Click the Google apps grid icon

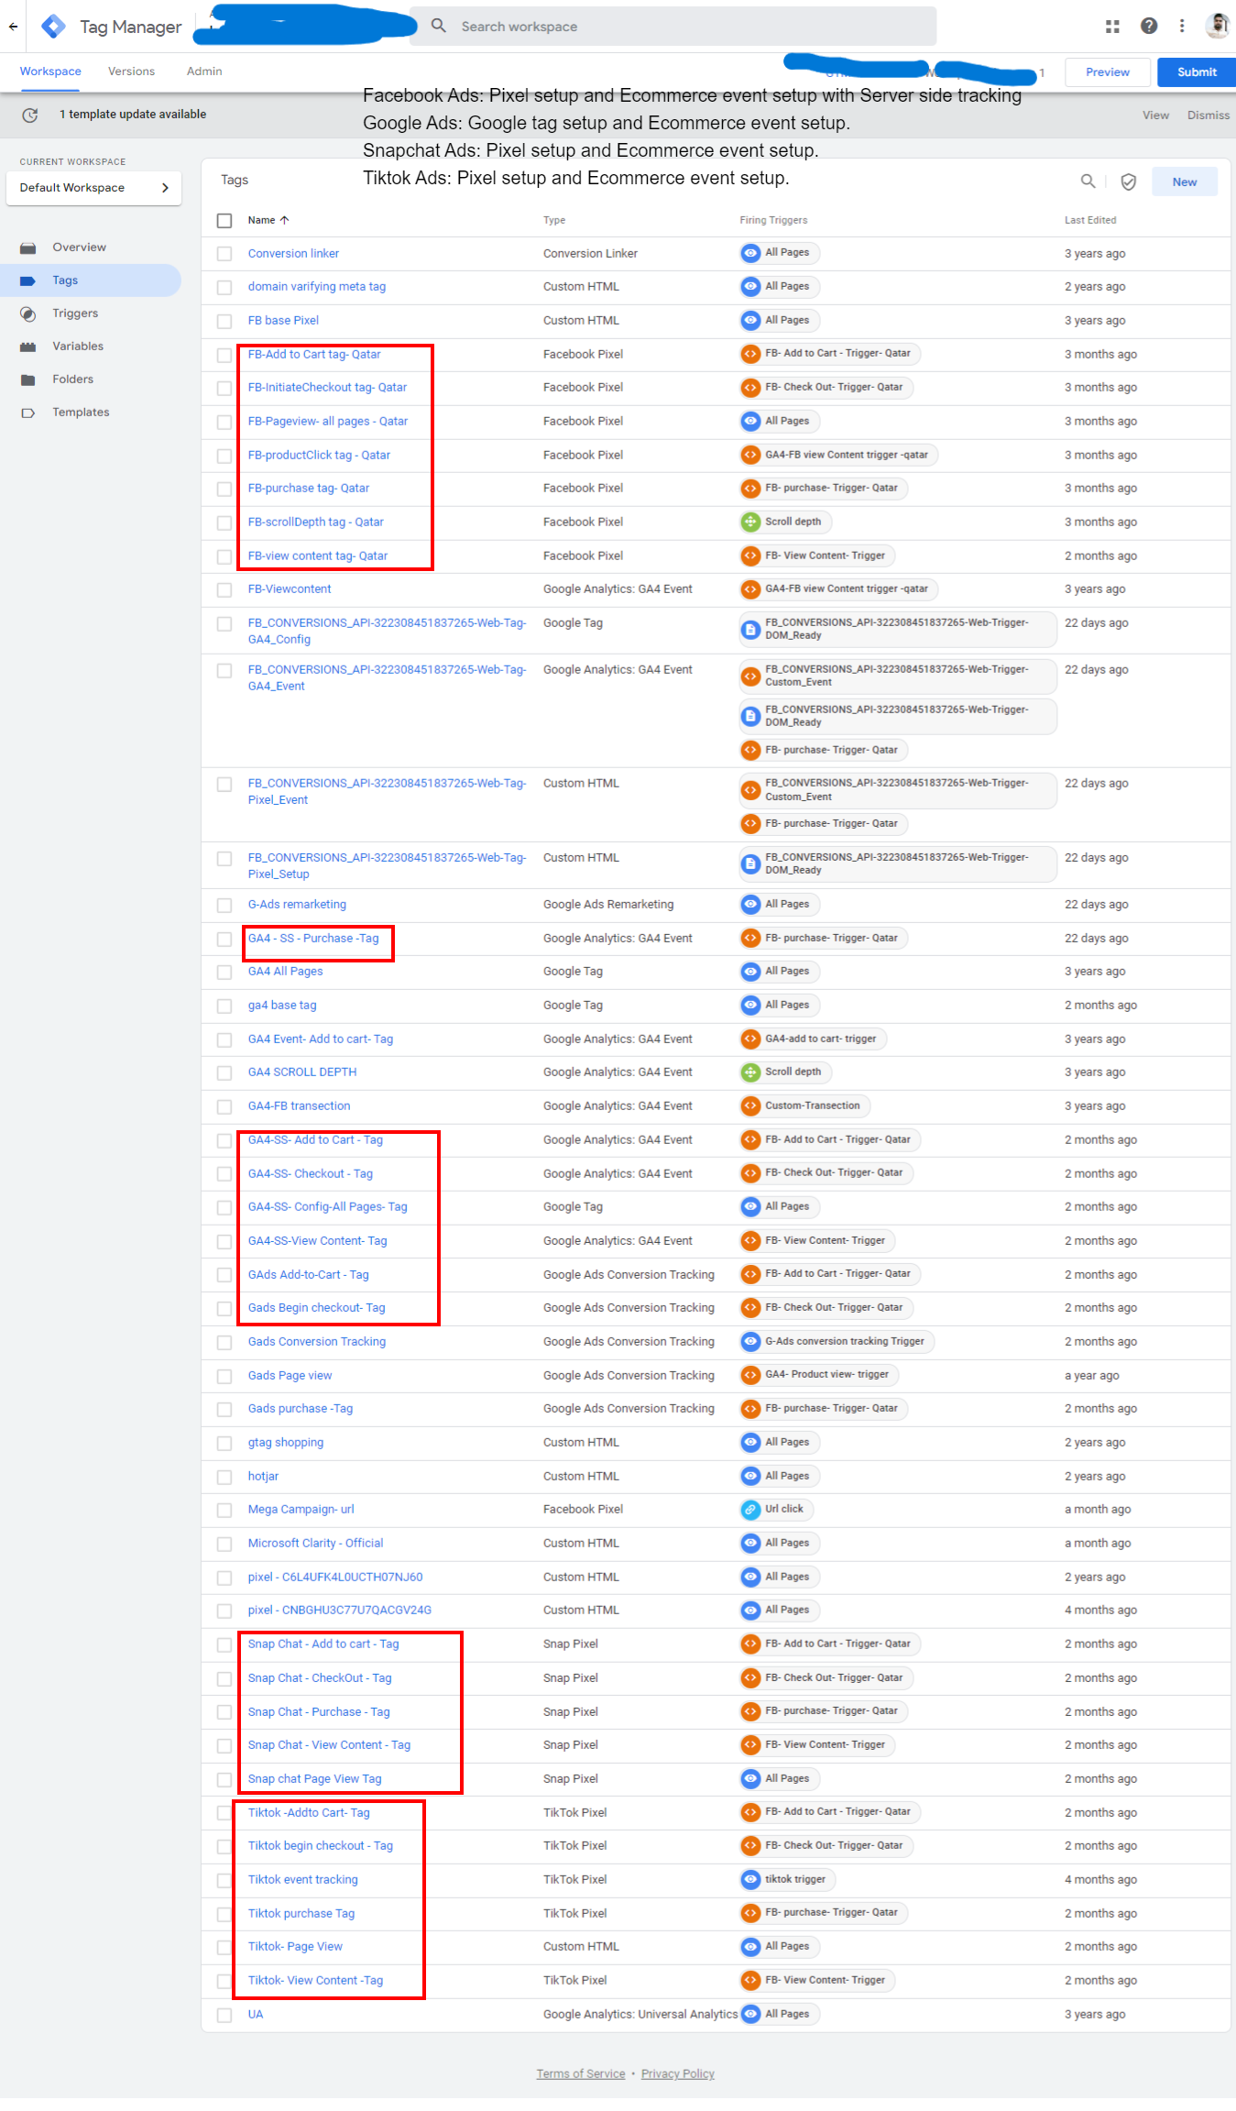pos(1112,27)
